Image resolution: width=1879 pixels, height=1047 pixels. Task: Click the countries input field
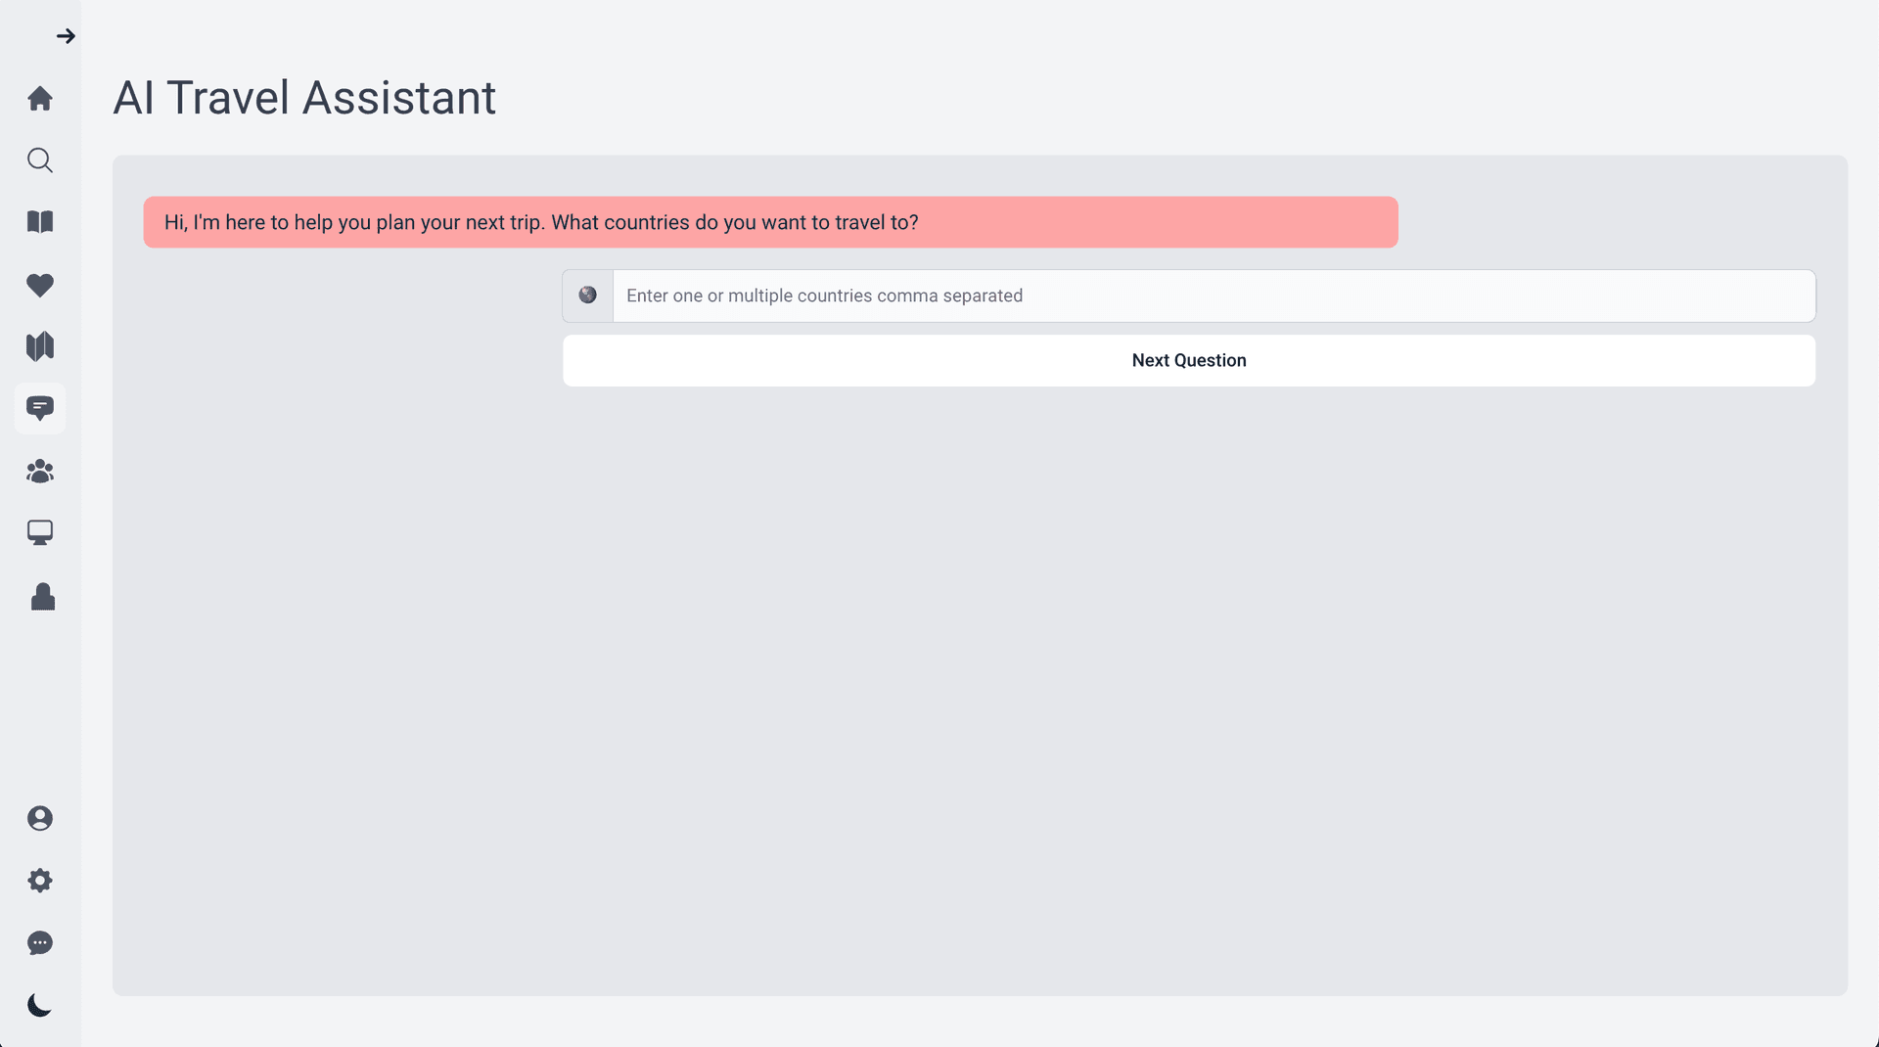pyautogui.click(x=1214, y=296)
